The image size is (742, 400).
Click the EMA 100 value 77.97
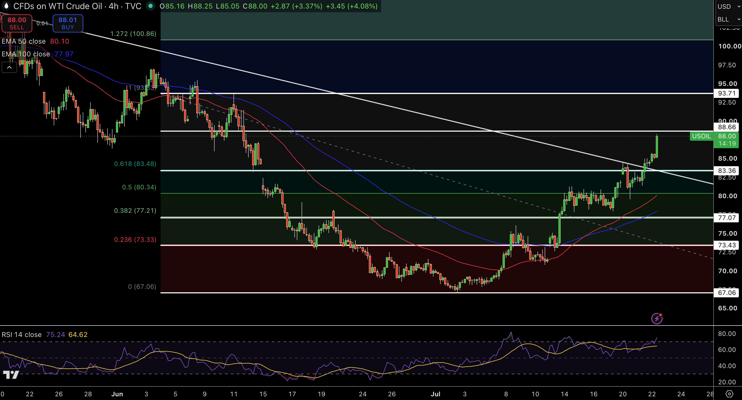tap(64, 54)
